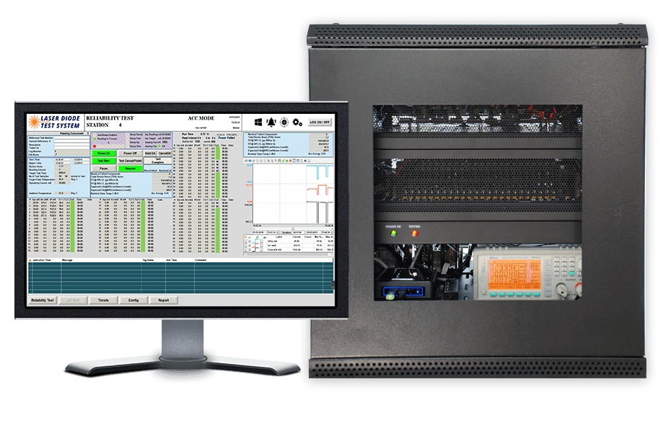Sort alarms by Activation Time column

click(x=45, y=259)
